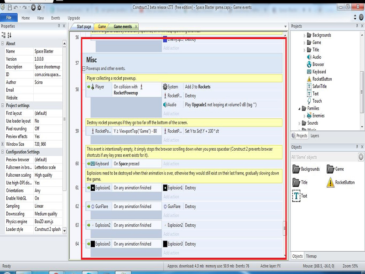Viewport: 365px width, 274px height.
Task: Open the Game folder in Objects panel
Action: tap(335, 169)
